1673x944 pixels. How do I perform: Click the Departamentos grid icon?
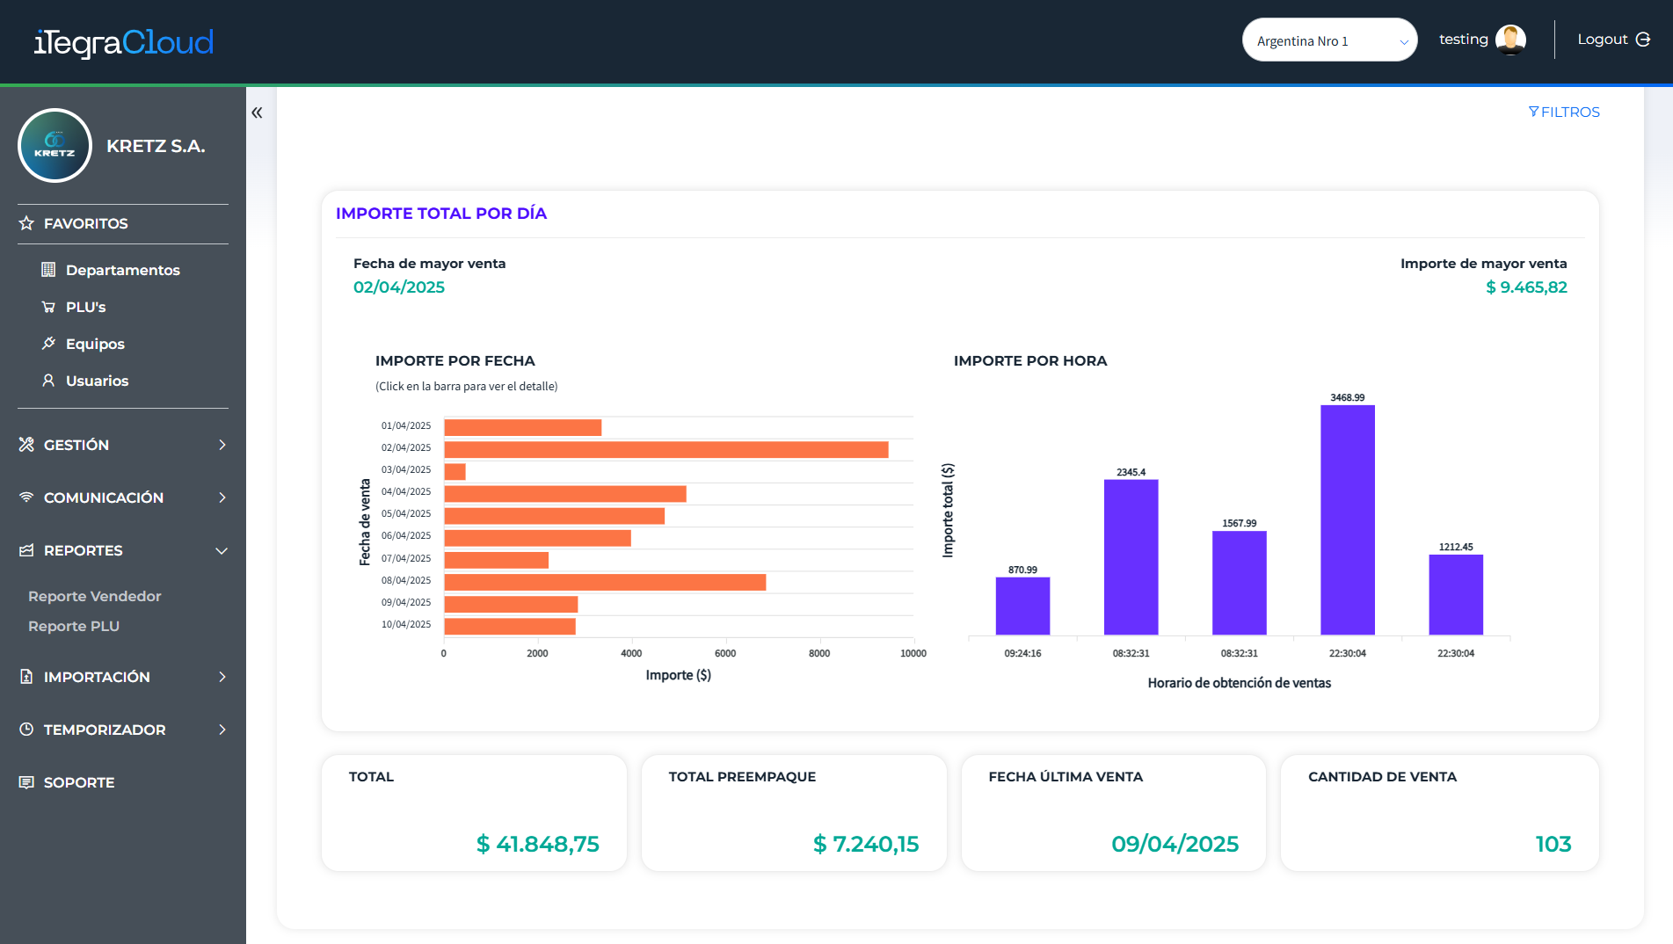(x=48, y=270)
